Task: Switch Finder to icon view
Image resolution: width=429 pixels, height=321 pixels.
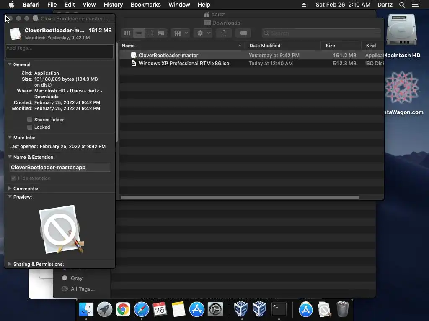Action: pos(127,33)
